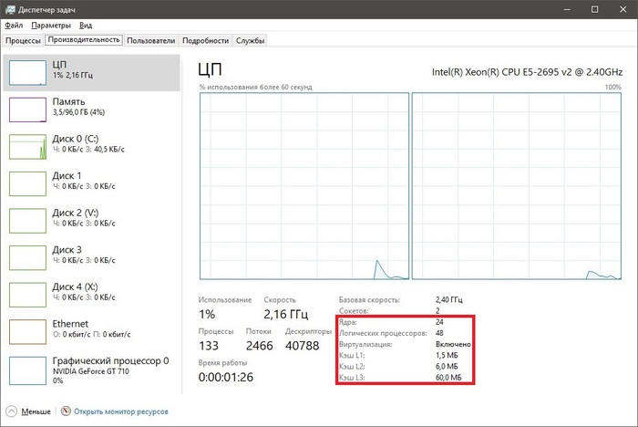The width and height of the screenshot is (638, 427).
Task: Switch to the Пользователи tab
Action: (150, 41)
